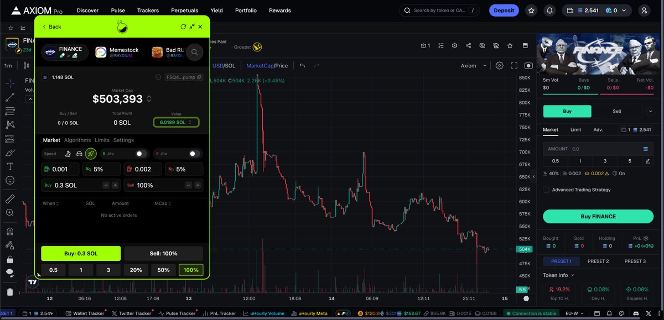The height and width of the screenshot is (320, 664).
Task: Open the emoji sticker tool
Action: tap(10, 180)
